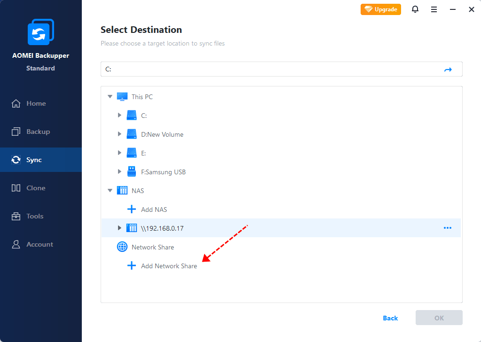Open the hamburger menu icon
The width and height of the screenshot is (481, 342).
[x=434, y=9]
